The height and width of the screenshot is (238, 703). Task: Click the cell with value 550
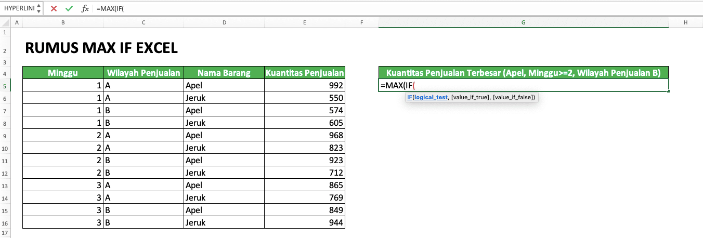coord(304,98)
